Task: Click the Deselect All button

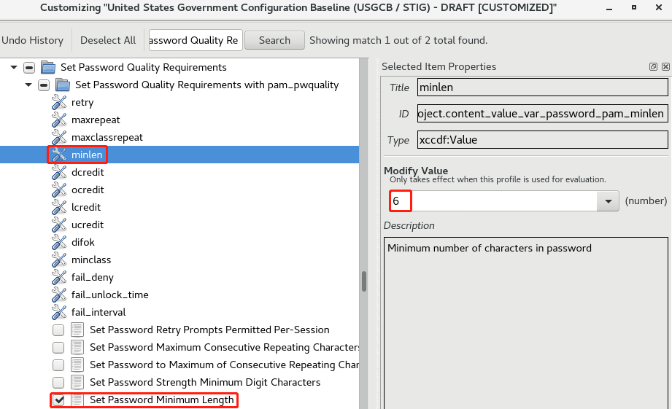Action: (x=108, y=41)
